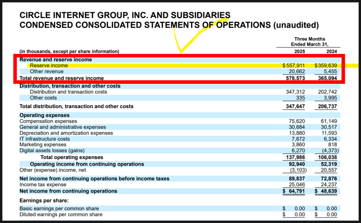Image resolution: width=361 pixels, height=223 pixels.
Task: Click the other revenue value "20,662"
Action: pos(297,71)
